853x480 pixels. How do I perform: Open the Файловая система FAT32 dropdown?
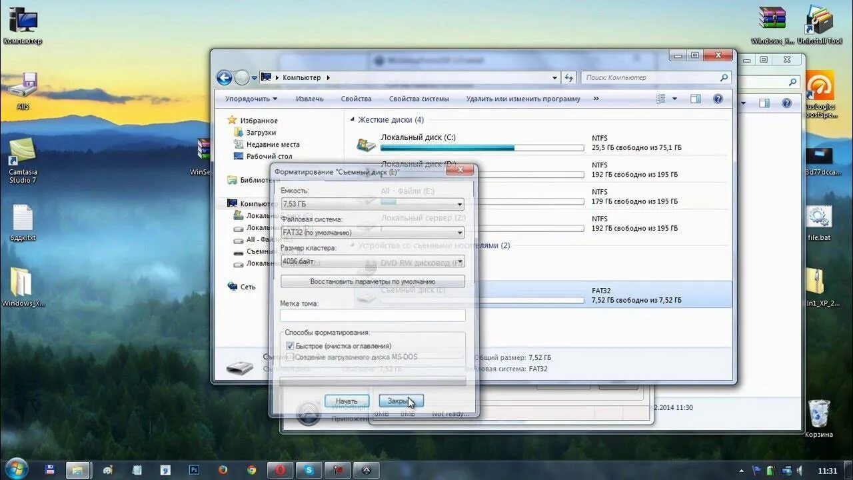(373, 233)
